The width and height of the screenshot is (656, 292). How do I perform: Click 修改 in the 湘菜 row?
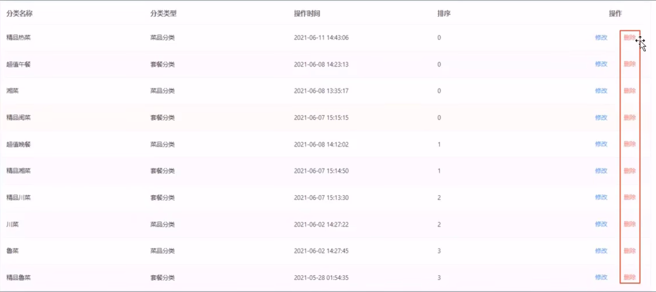point(601,91)
